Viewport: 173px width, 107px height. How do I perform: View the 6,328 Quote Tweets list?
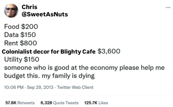click(x=60, y=103)
